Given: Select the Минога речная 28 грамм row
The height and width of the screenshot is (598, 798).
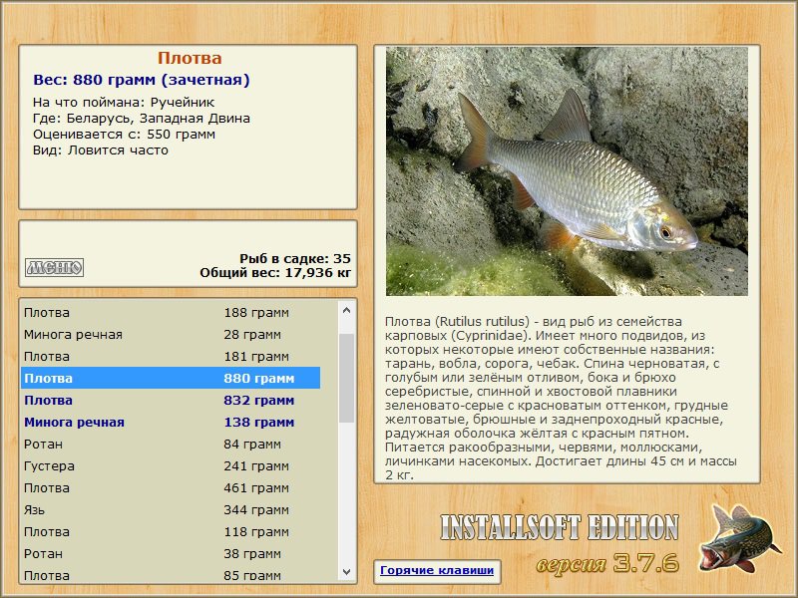Looking at the screenshot, I should (x=171, y=335).
